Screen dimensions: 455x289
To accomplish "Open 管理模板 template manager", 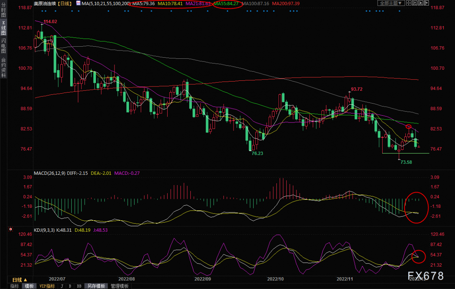I will 119,286.
